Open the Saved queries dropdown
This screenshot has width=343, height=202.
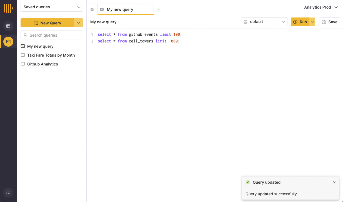click(x=52, y=7)
